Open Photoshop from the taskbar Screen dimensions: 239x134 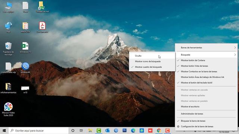pyautogui.click(x=124, y=131)
